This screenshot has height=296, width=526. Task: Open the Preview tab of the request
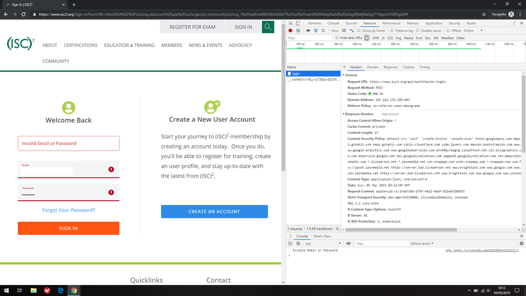click(x=373, y=67)
